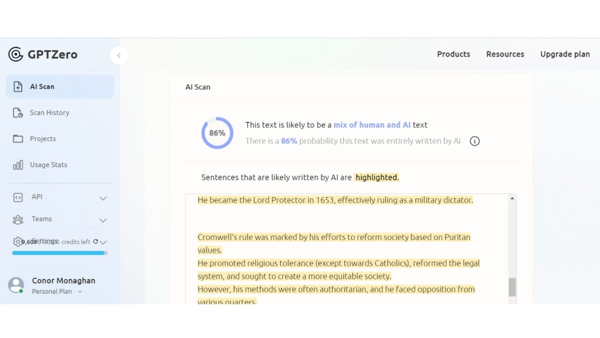
Task: Click the GPTZero logo icon
Action: (x=16, y=54)
